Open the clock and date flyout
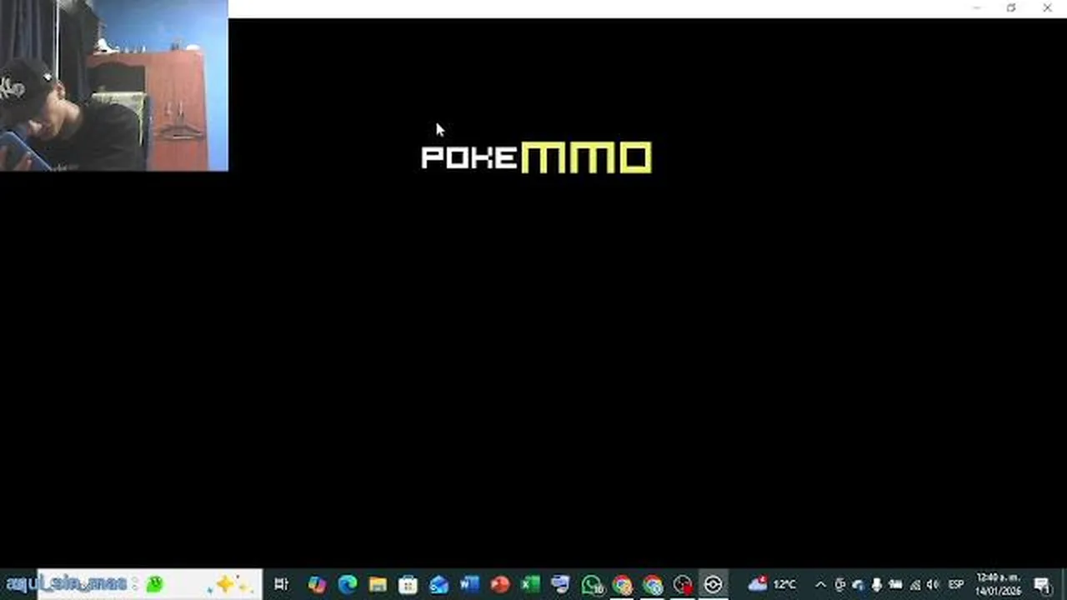Viewport: 1067px width, 600px height. click(x=999, y=584)
